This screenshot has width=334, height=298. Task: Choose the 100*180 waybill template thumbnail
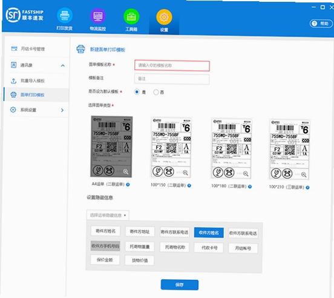click(x=231, y=148)
